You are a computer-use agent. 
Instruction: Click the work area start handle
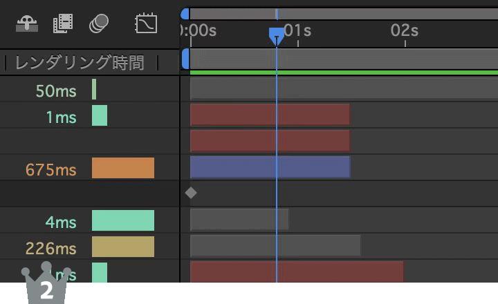(x=185, y=59)
